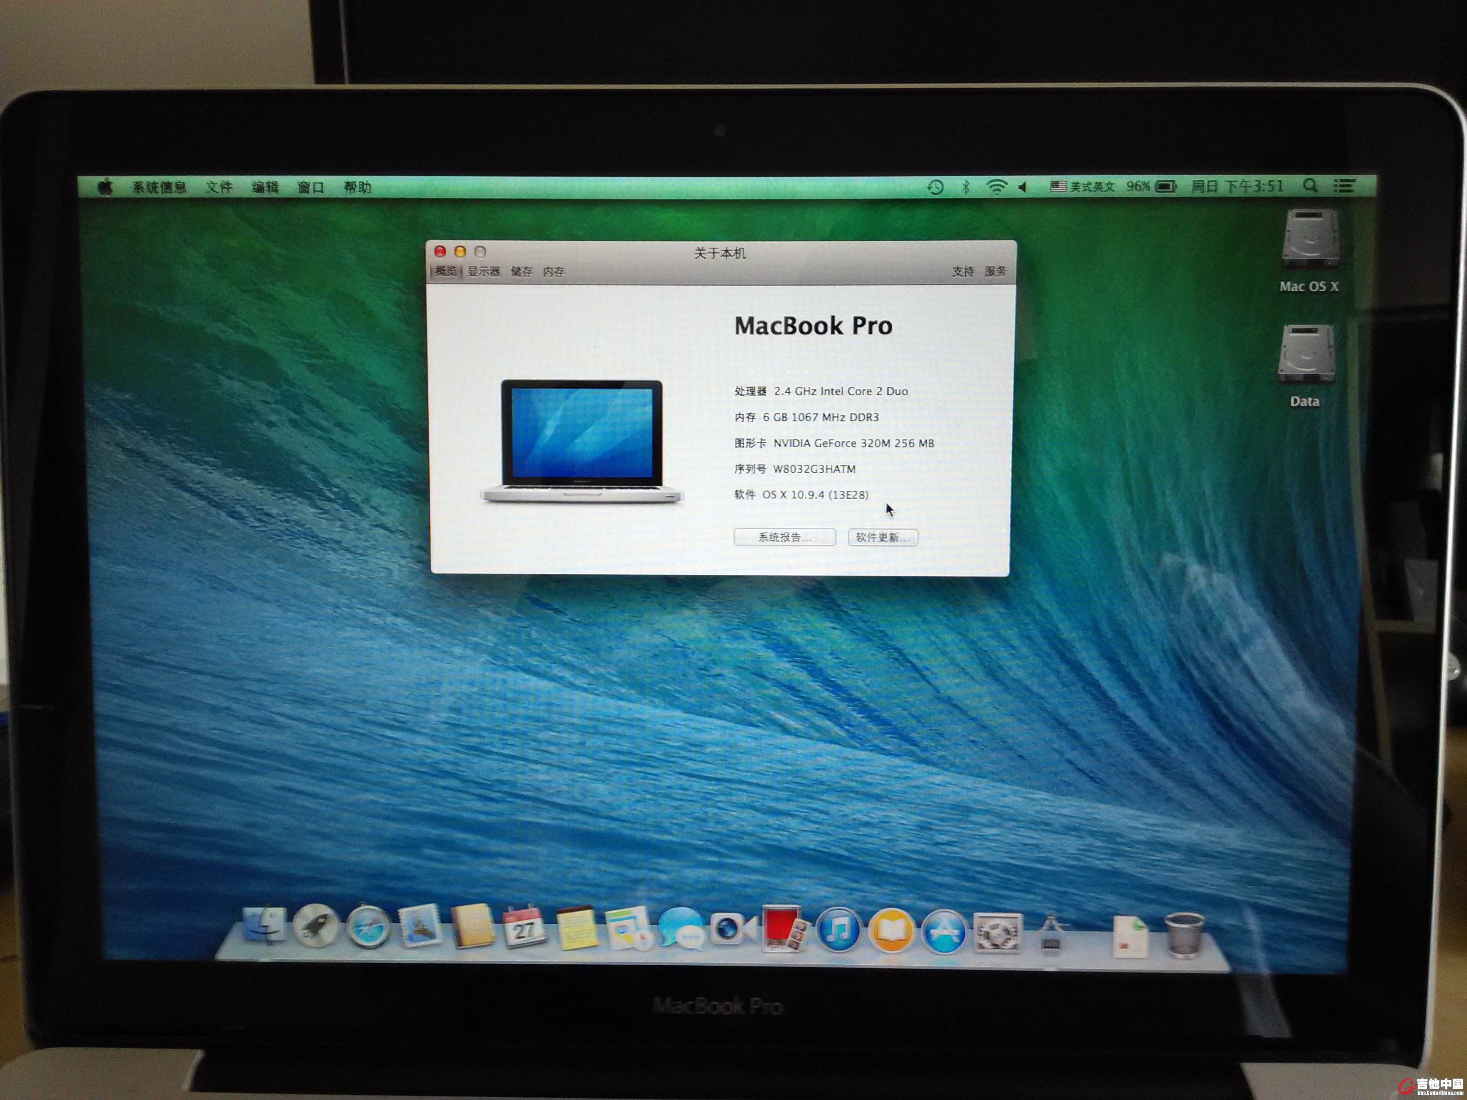Switch to 内存 tab
The height and width of the screenshot is (1100, 1467).
pos(553,271)
